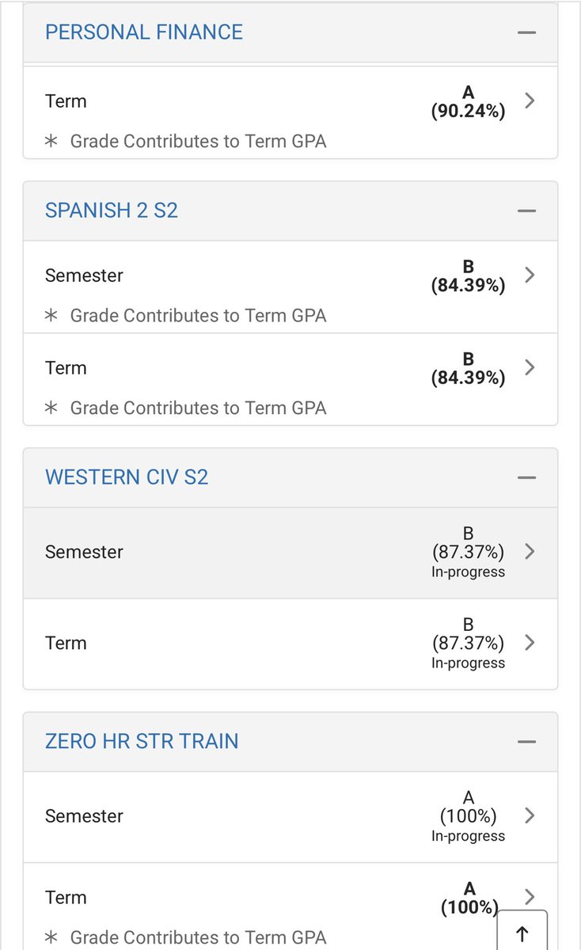Open Western Civ Semester grade chevron
This screenshot has height=950, width=581.
[x=530, y=551]
